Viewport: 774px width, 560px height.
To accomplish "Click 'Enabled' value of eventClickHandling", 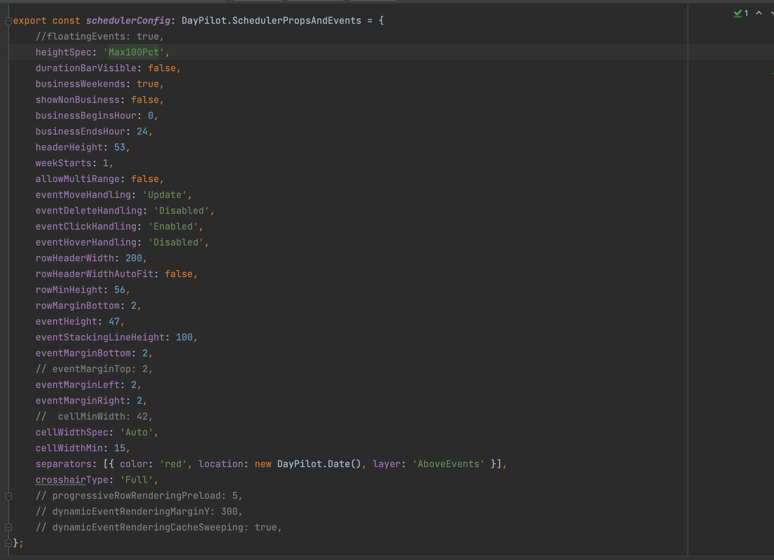I will tap(173, 226).
